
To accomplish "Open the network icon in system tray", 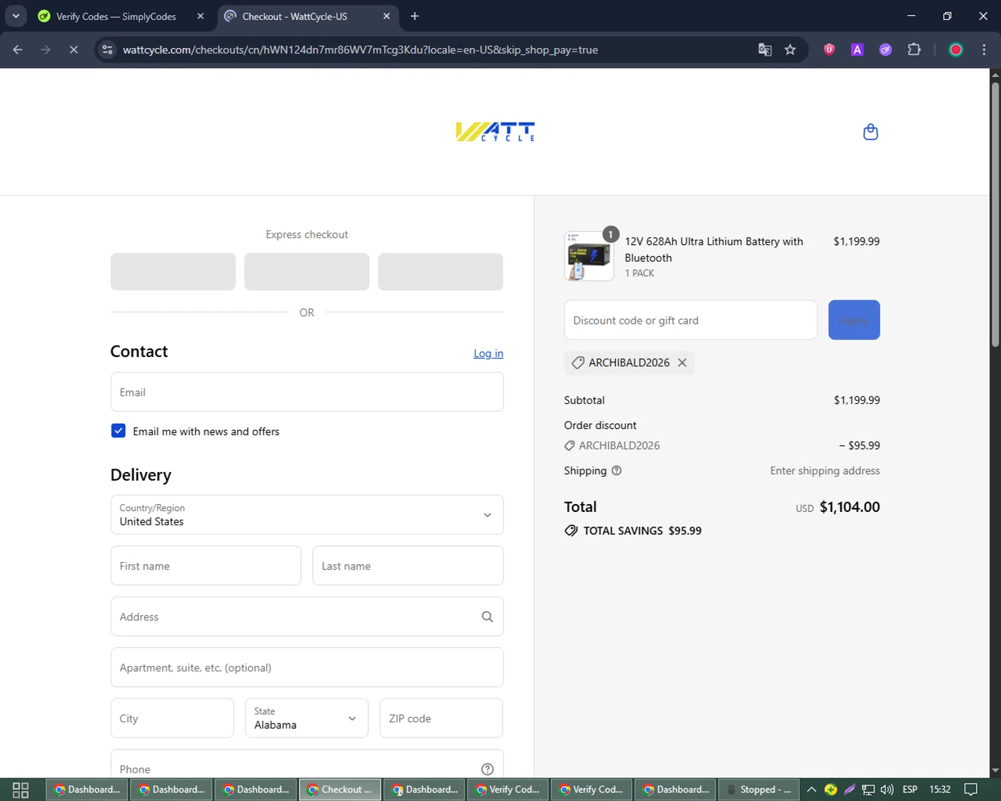I will (868, 790).
